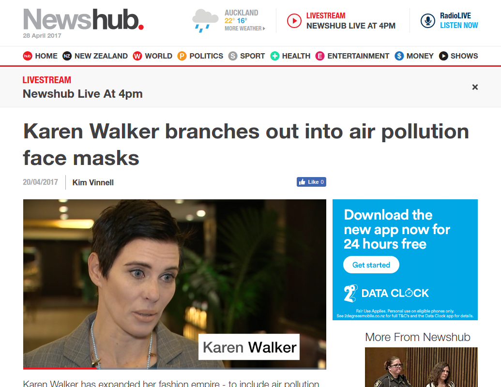The width and height of the screenshot is (501, 387).
Task: Dismiss the Livestream banner with X
Action: (475, 87)
